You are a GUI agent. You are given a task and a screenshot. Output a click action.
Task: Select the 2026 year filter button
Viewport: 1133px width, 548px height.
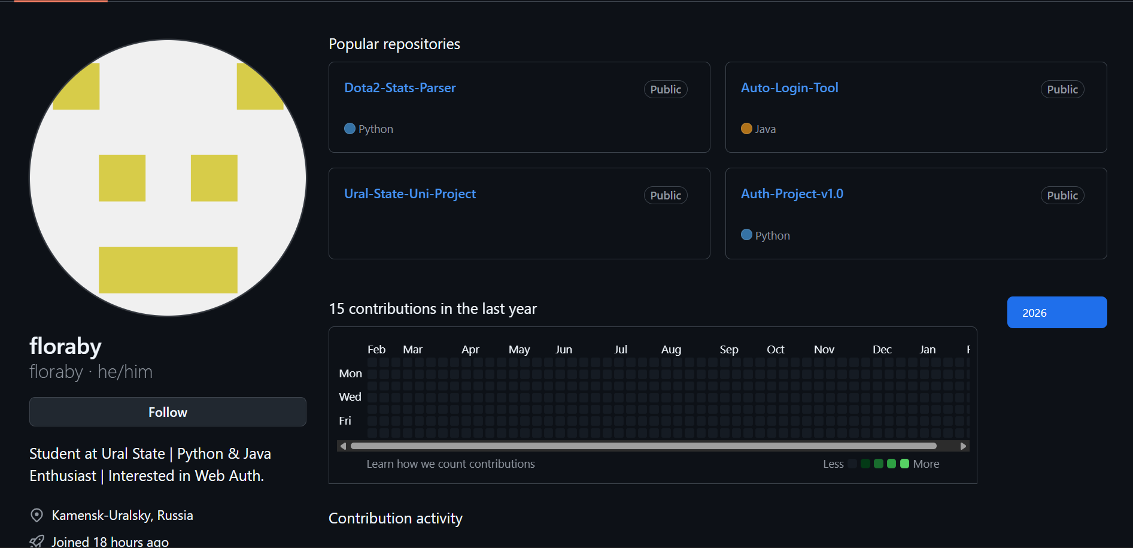(x=1056, y=312)
